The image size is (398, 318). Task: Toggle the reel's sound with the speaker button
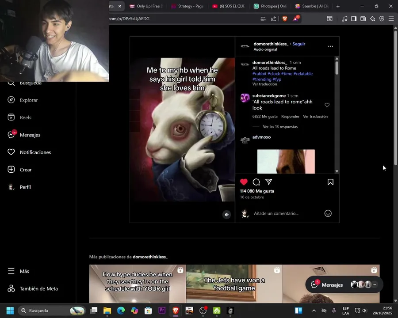227,215
